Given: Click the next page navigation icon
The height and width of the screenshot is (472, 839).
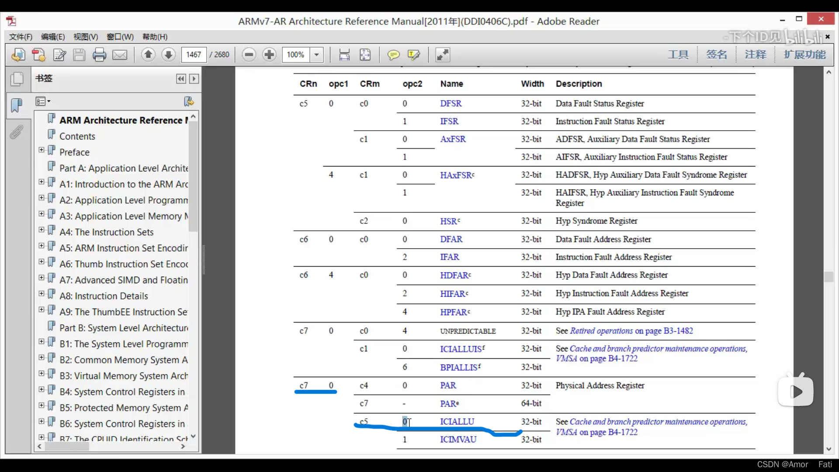Looking at the screenshot, I should (169, 54).
